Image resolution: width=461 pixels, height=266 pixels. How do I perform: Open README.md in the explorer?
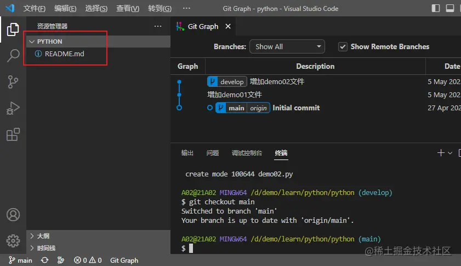point(99,54)
